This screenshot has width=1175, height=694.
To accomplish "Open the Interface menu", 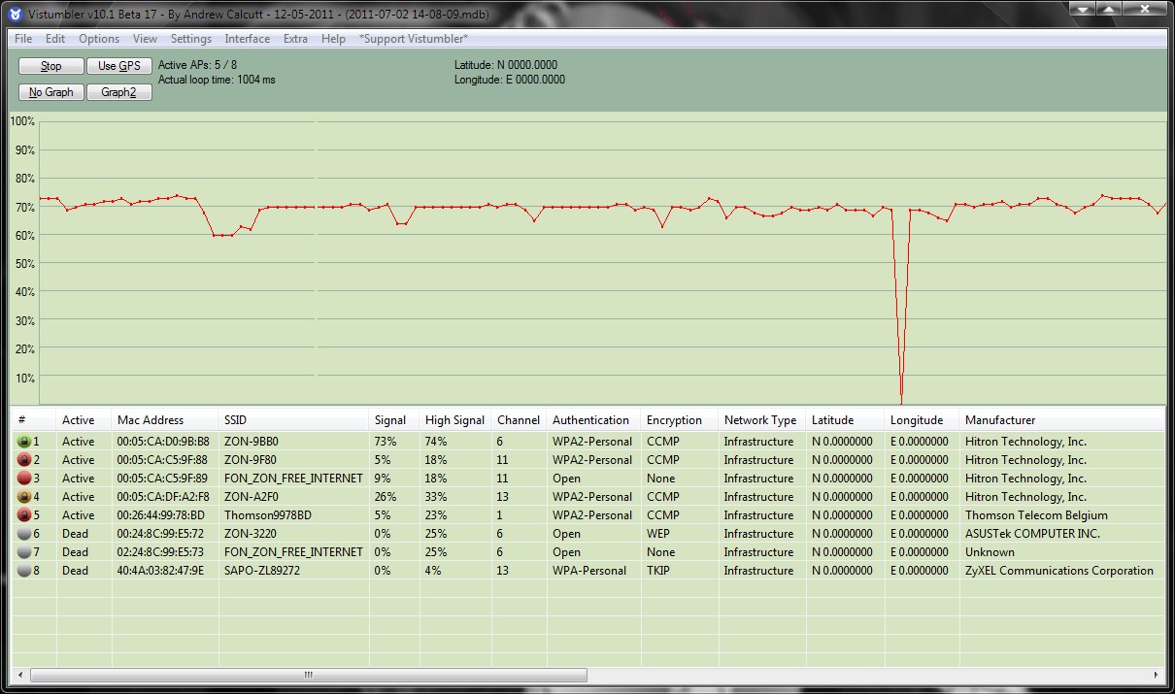I will click(x=248, y=39).
